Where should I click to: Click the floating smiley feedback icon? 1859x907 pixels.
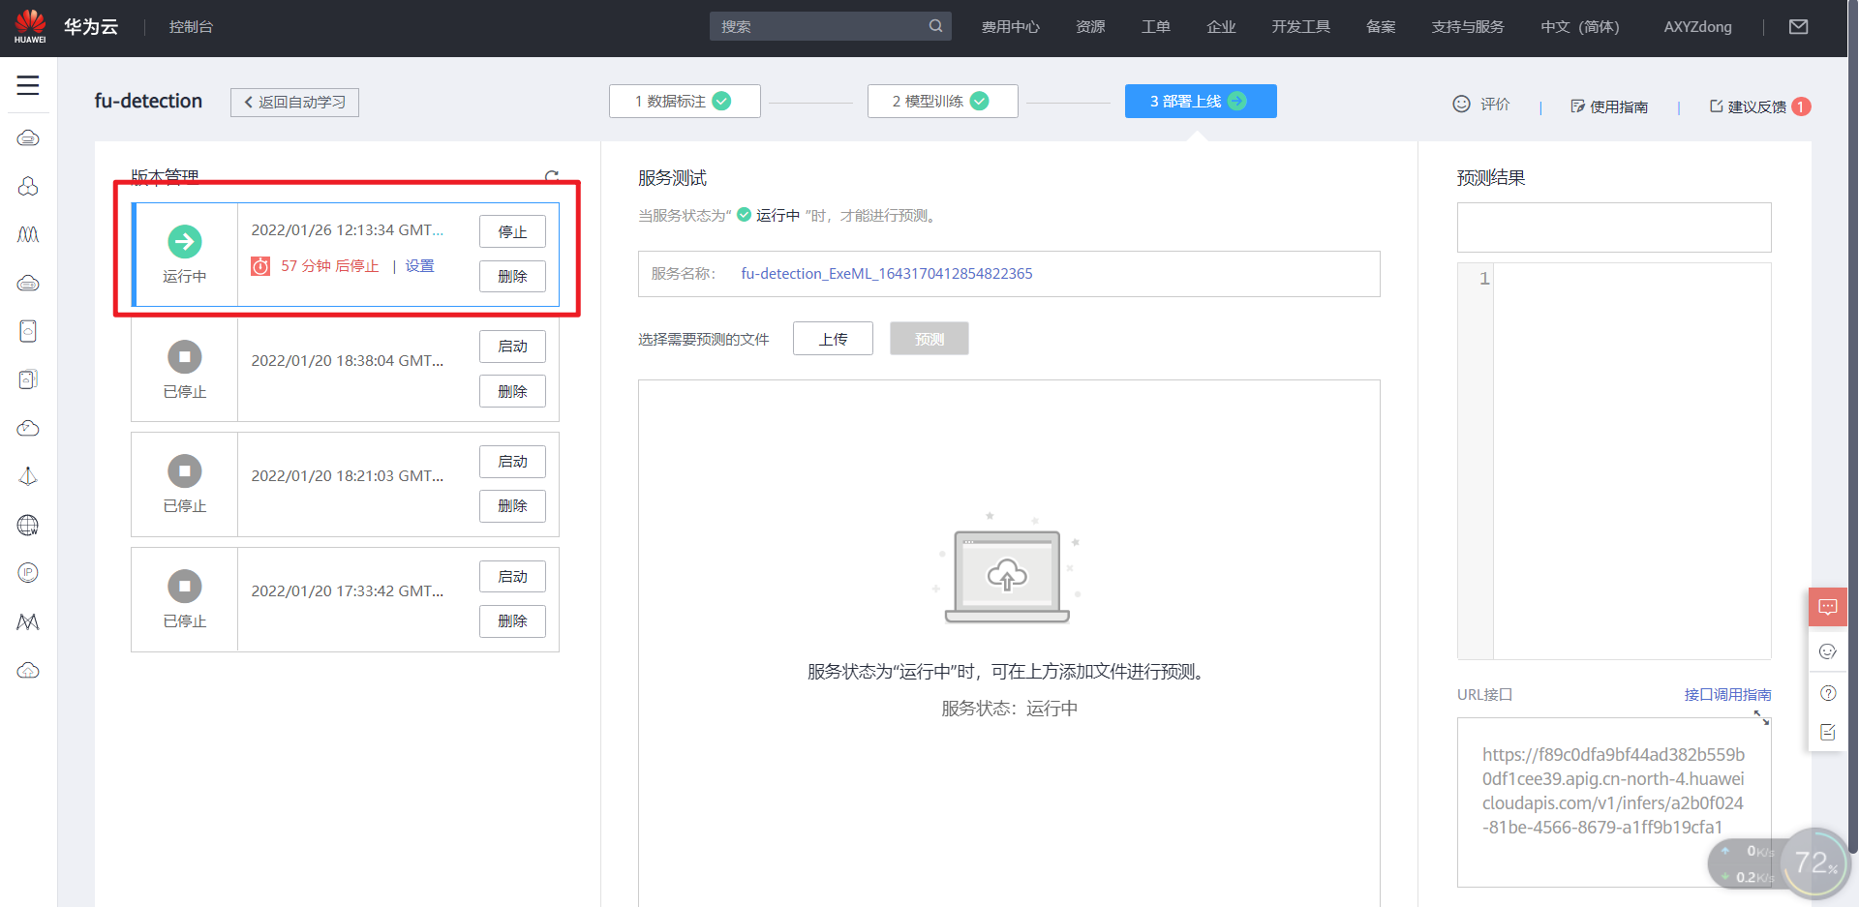(x=1828, y=651)
